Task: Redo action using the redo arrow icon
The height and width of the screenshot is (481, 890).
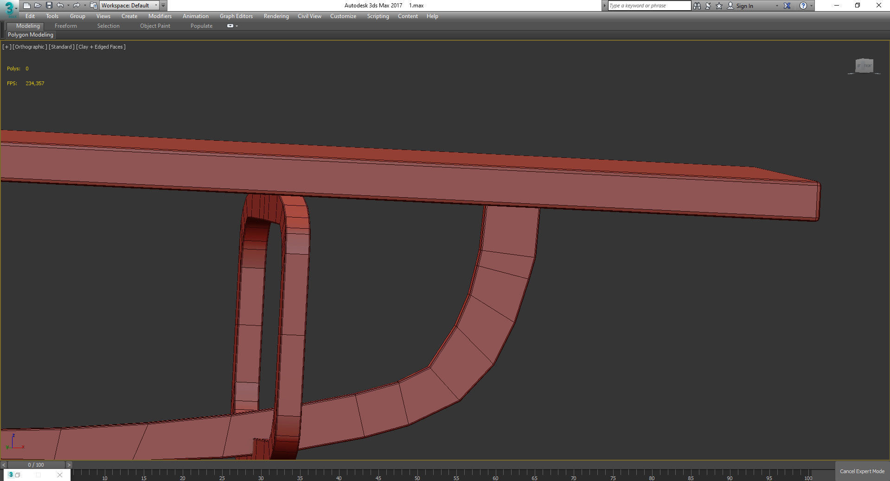Action: pos(77,6)
